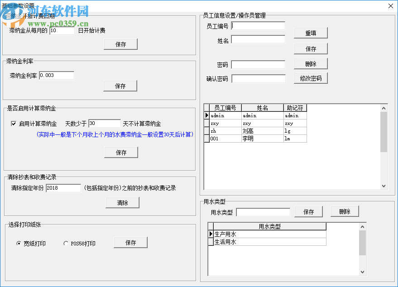The image size is (398, 287).
Task: Click 重填 to reset the employee form
Action: point(311,33)
